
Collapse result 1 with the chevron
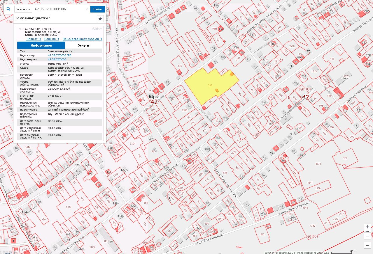pos(101,29)
